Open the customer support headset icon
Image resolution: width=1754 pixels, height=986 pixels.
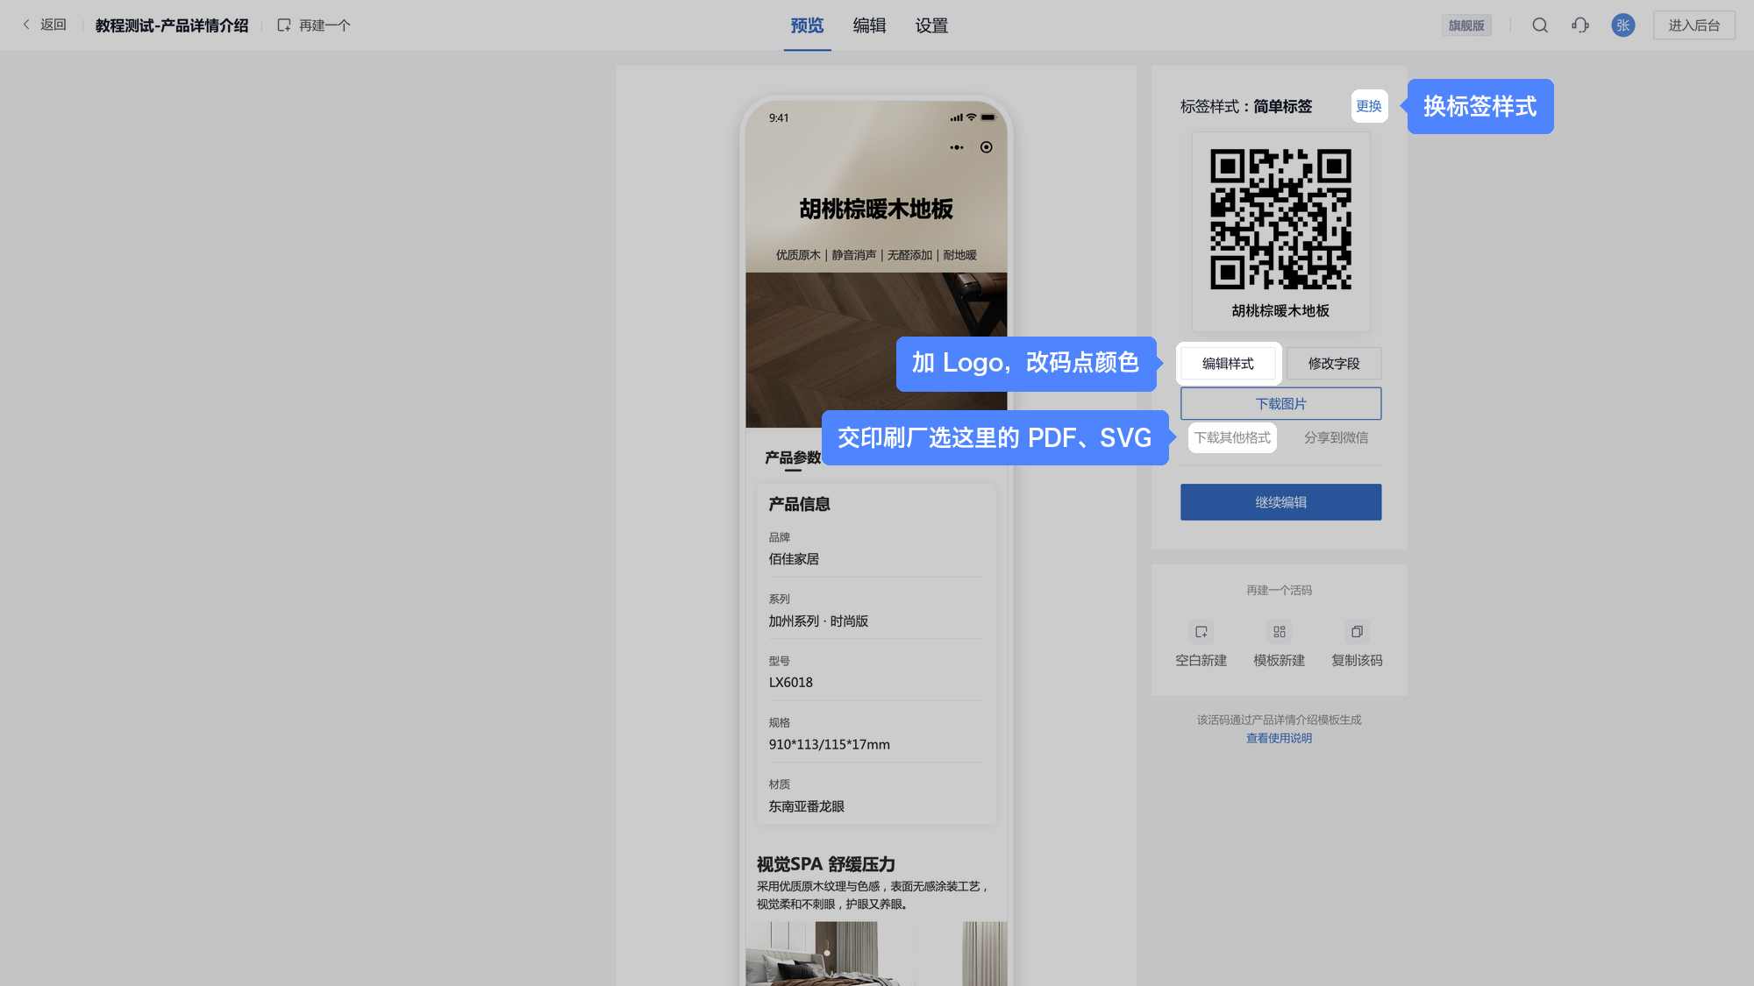tap(1580, 25)
